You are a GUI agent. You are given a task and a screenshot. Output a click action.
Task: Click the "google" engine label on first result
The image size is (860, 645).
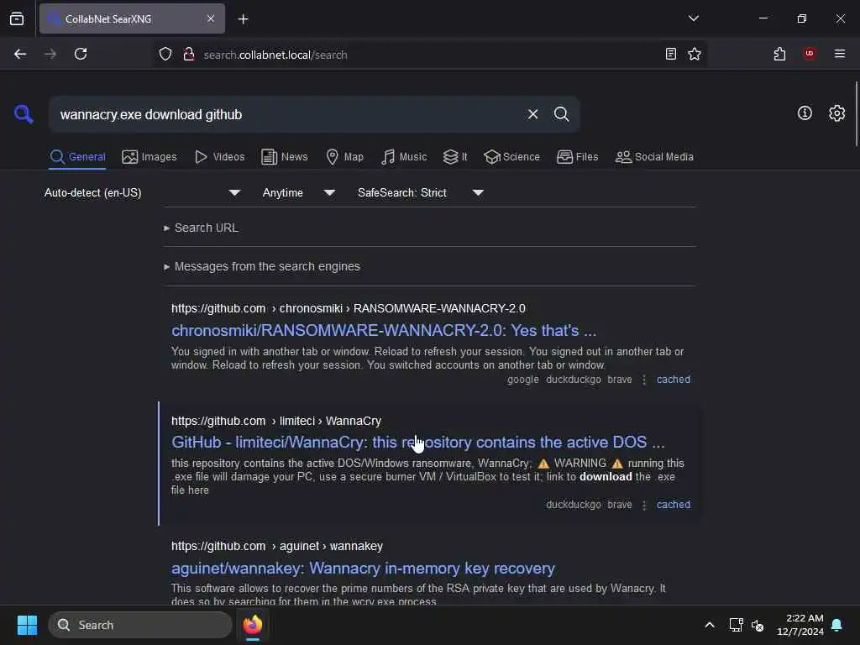click(x=522, y=380)
